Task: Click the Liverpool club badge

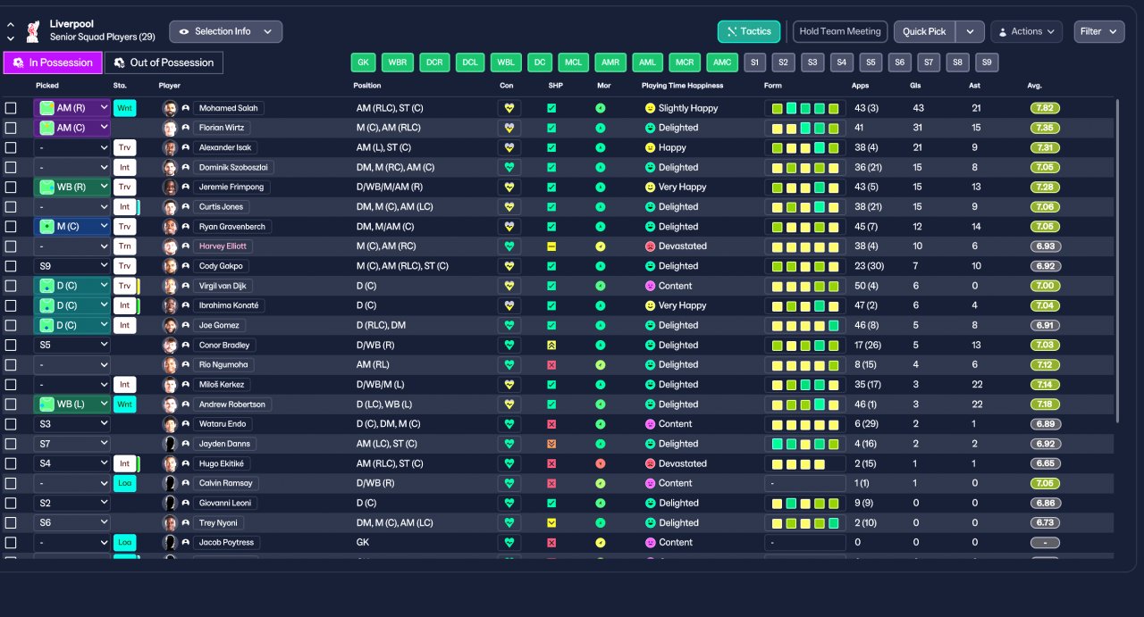Action: click(x=33, y=30)
